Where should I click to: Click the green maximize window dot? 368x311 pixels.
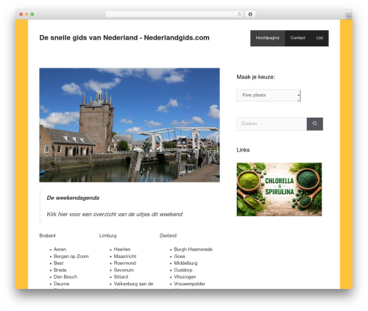pyautogui.click(x=32, y=14)
